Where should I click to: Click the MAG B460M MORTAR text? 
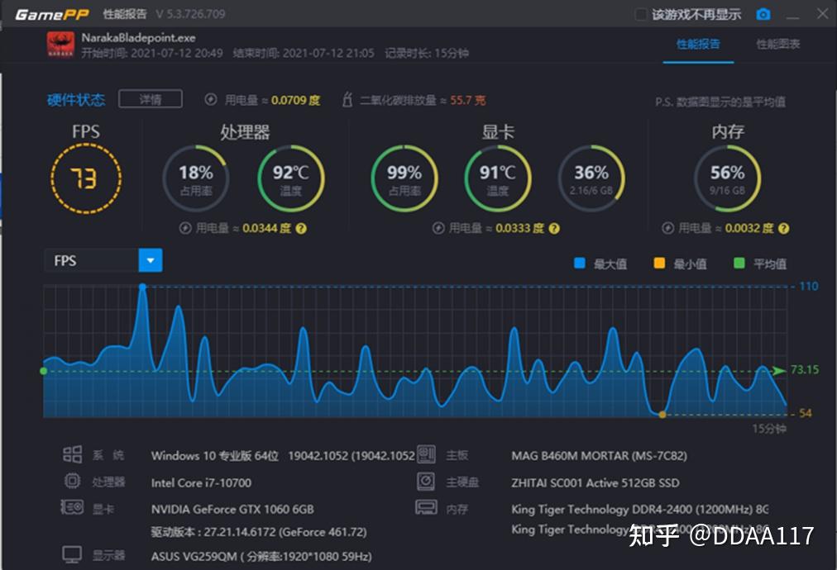599,456
